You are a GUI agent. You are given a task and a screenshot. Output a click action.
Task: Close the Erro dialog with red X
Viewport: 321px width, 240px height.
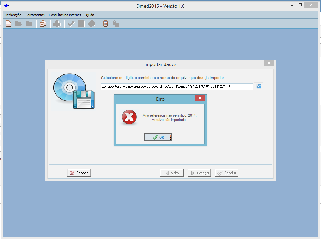[200, 98]
